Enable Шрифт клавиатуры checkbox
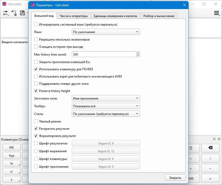This screenshot has width=222, height=185. pyautogui.click(x=36, y=159)
